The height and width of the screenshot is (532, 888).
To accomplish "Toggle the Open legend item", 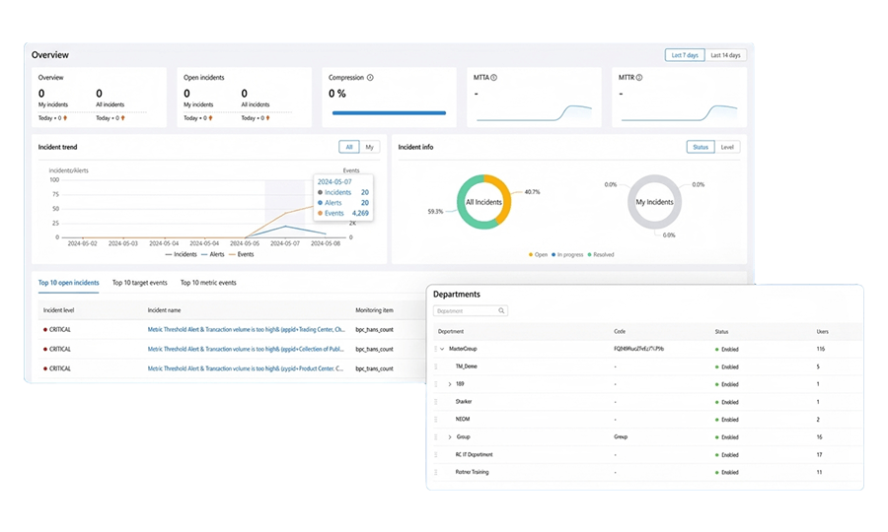I will point(538,255).
